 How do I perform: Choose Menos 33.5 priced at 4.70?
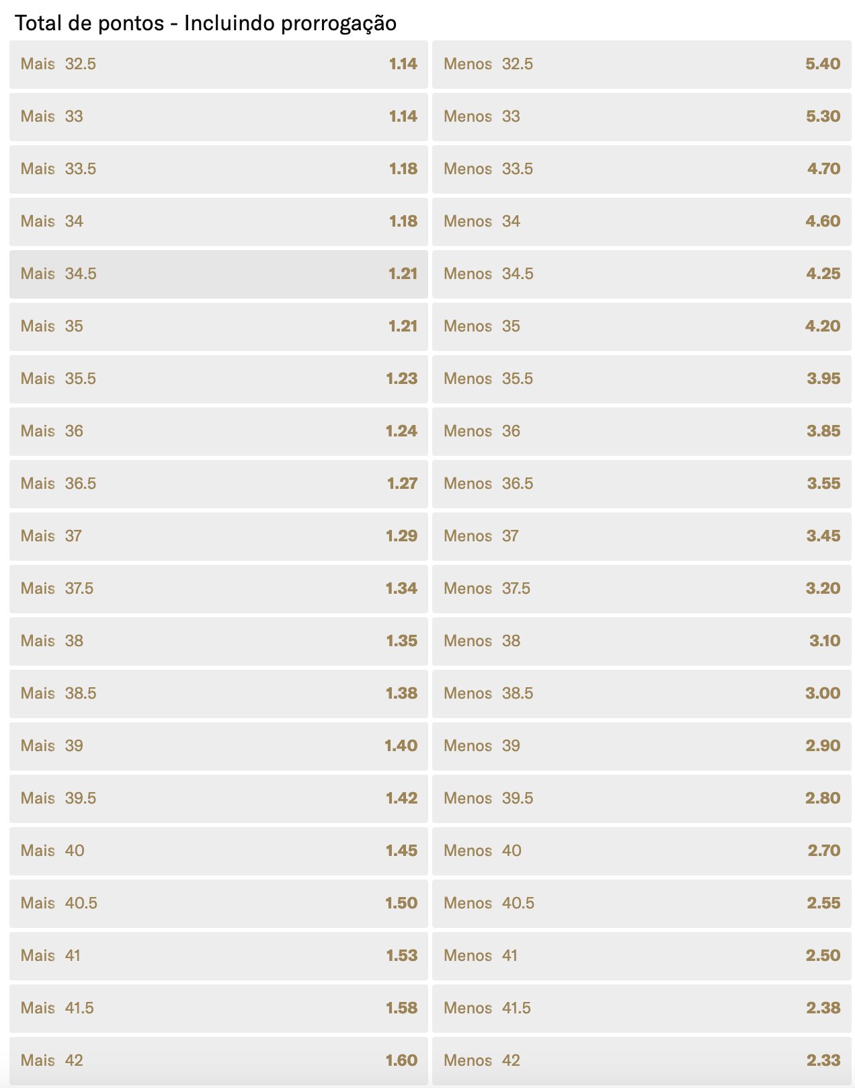pos(642,169)
